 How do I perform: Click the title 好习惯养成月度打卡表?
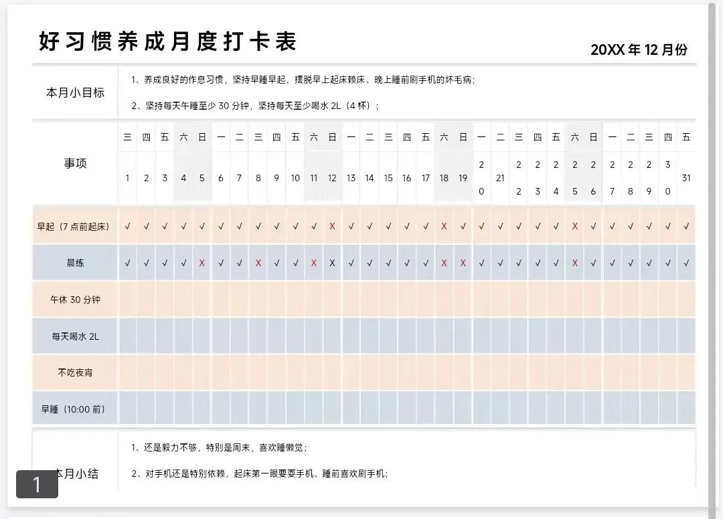pos(167,41)
